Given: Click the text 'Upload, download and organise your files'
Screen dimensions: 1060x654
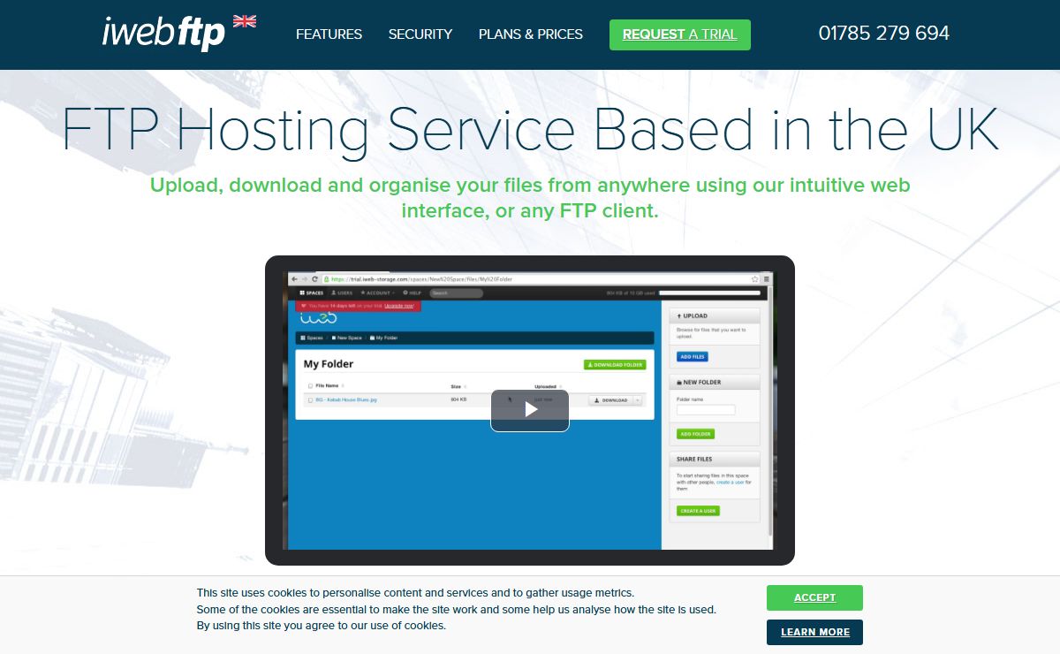Looking at the screenshot, I should pos(346,186).
